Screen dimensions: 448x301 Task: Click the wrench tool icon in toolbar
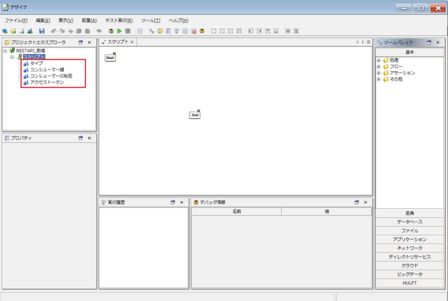click(x=151, y=31)
